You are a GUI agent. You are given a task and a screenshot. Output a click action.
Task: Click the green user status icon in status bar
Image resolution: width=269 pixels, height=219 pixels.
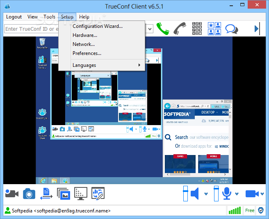(7, 210)
